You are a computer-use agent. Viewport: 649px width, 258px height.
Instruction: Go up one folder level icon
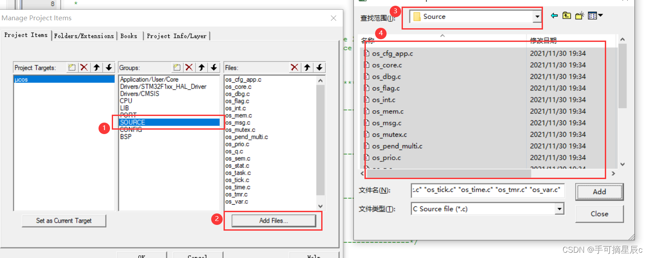pyautogui.click(x=567, y=16)
